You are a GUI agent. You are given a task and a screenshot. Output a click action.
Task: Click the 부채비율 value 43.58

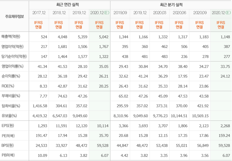click(x=204, y=96)
